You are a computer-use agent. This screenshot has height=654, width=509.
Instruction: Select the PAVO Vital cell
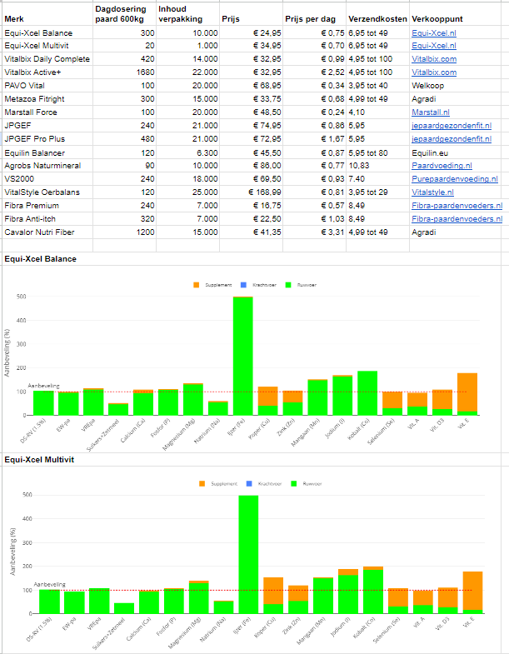tap(47, 86)
